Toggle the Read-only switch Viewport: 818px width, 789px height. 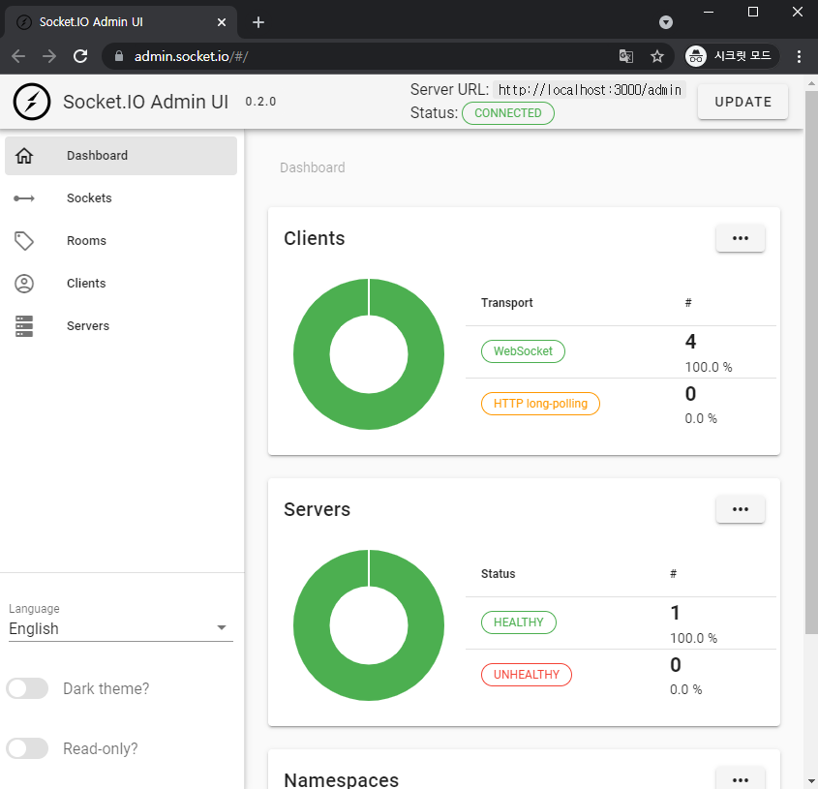pyautogui.click(x=27, y=748)
